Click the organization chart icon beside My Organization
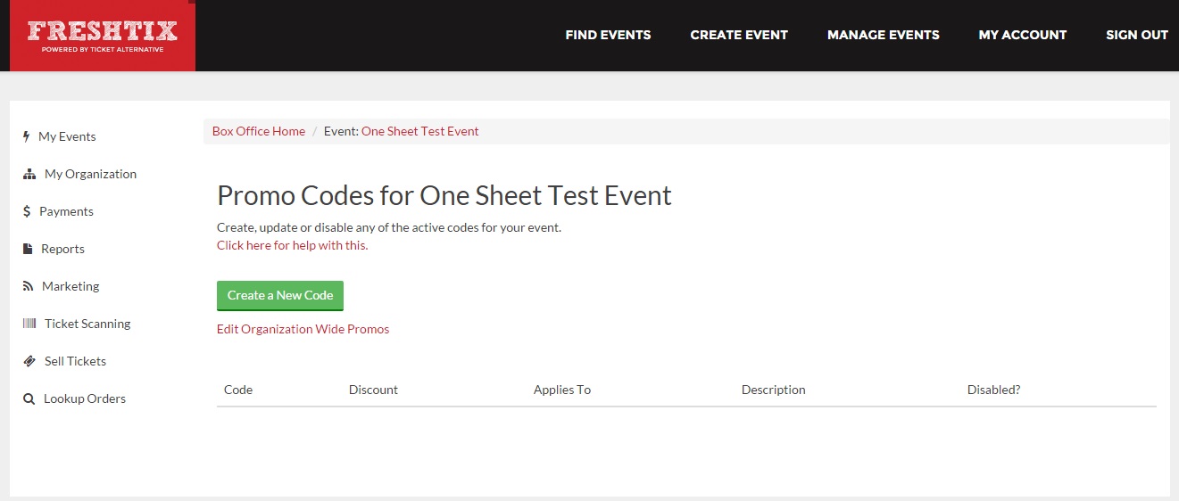The width and height of the screenshot is (1179, 501). point(29,174)
